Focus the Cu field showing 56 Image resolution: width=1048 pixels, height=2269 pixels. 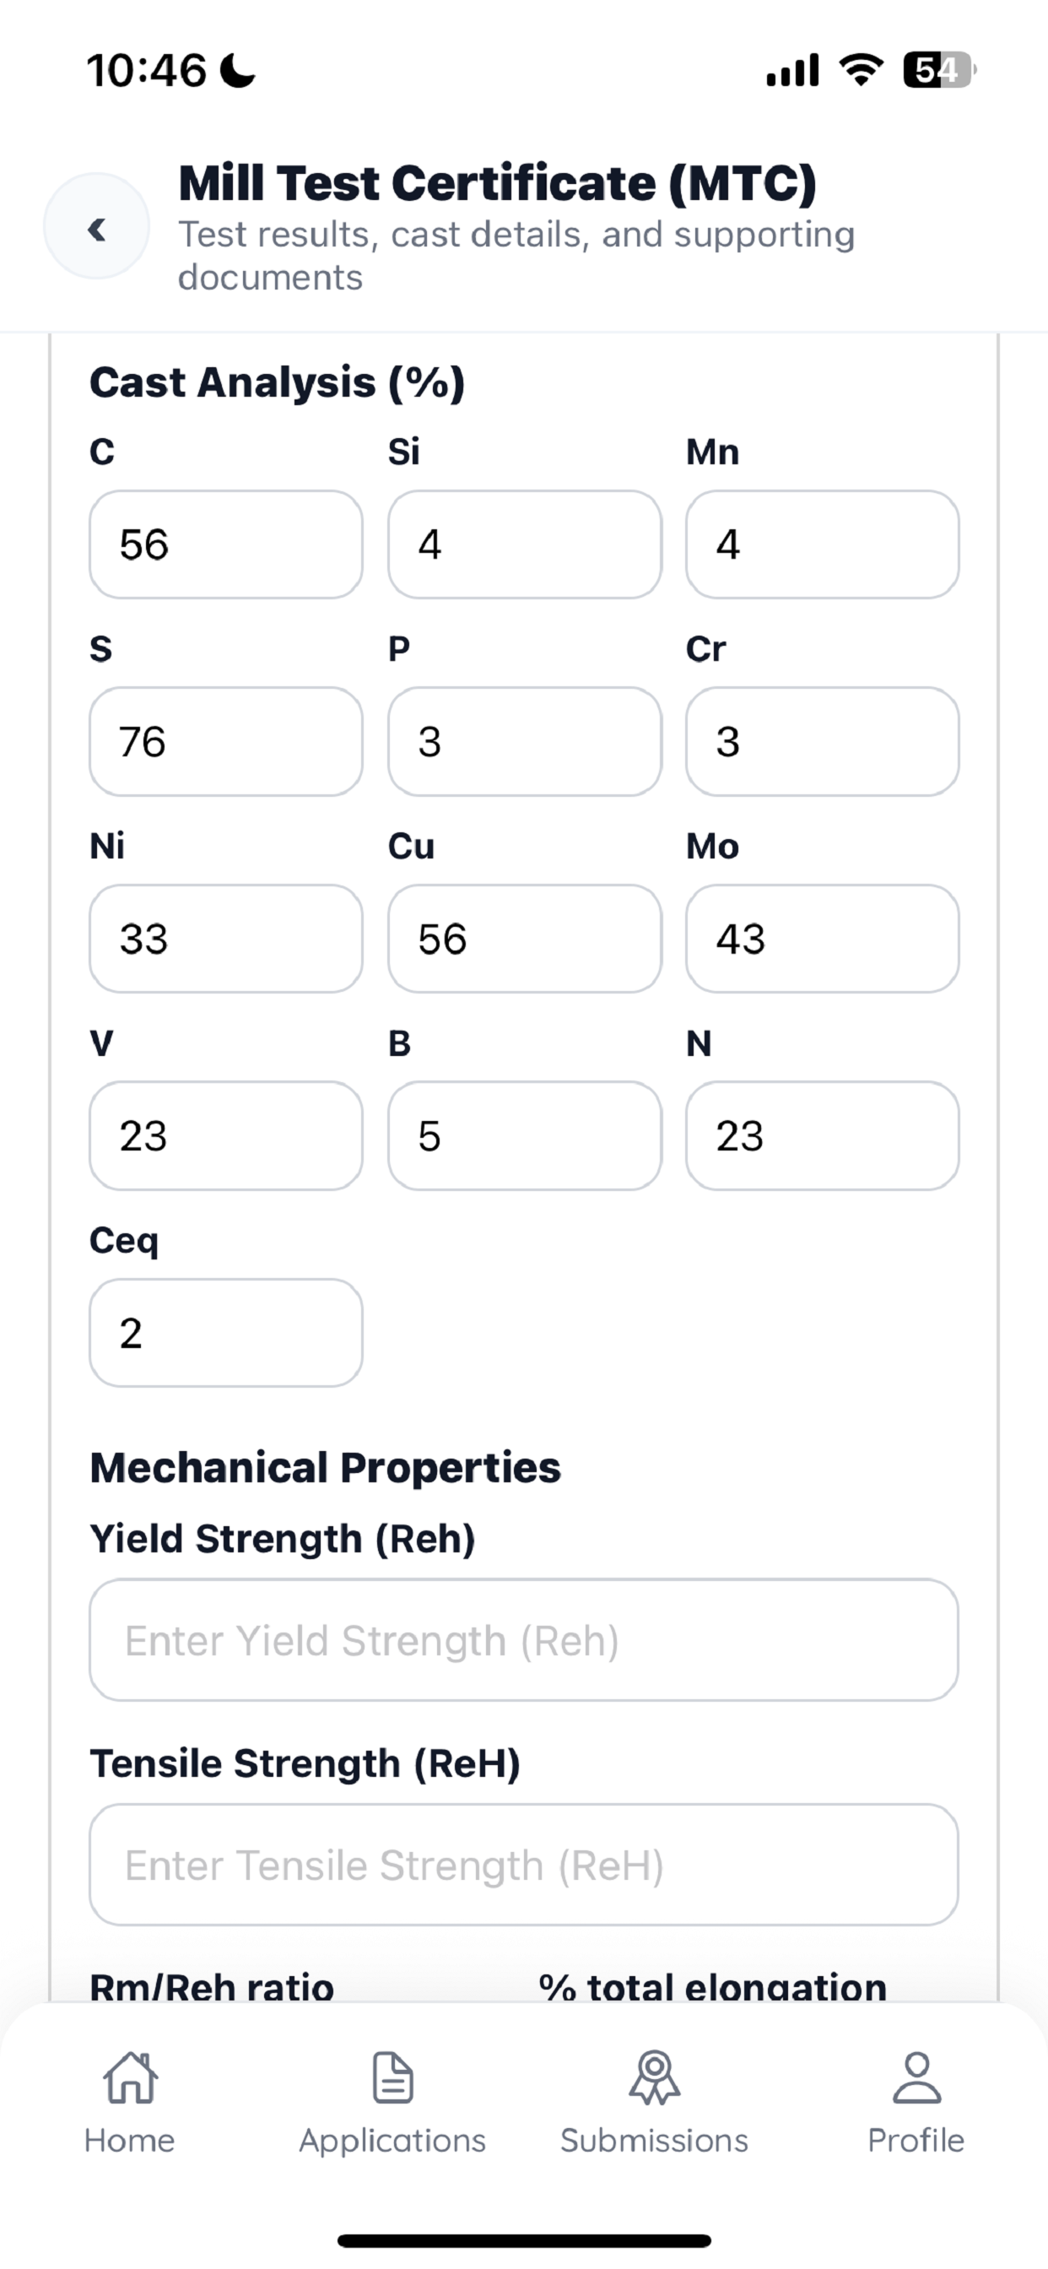tap(525, 939)
